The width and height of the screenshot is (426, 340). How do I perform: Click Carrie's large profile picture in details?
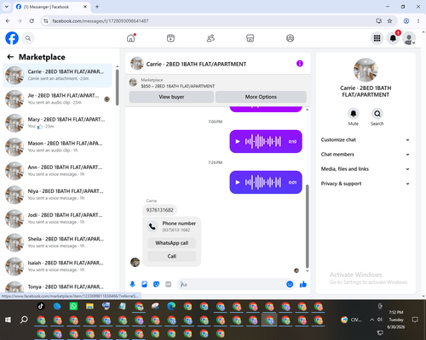click(x=366, y=70)
